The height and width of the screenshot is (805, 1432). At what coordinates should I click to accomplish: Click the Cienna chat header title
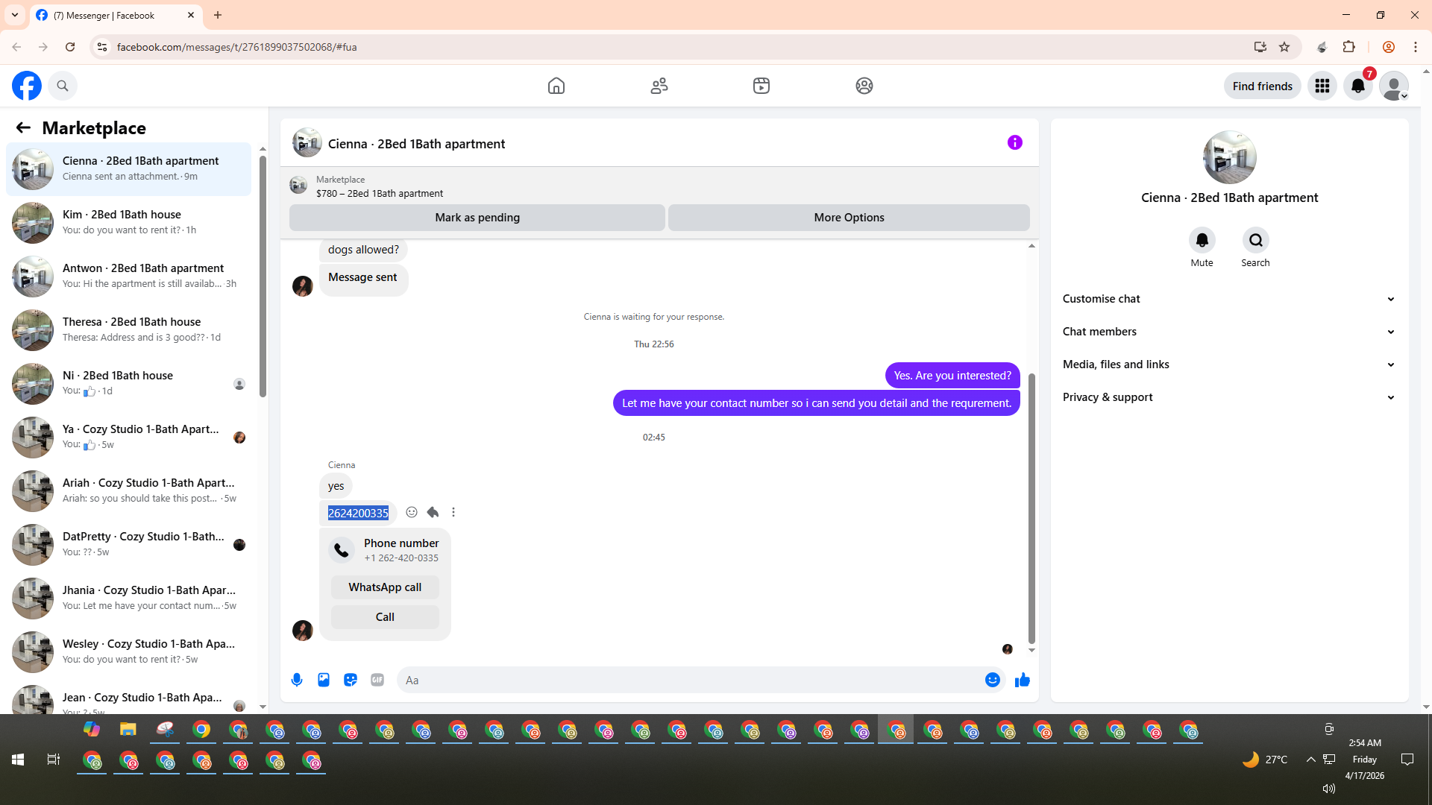tap(416, 144)
